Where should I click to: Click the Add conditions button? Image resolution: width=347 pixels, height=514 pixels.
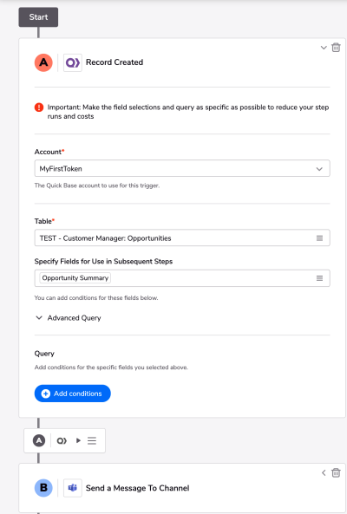coord(73,394)
